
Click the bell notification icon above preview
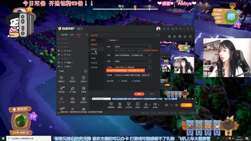pos(185,36)
